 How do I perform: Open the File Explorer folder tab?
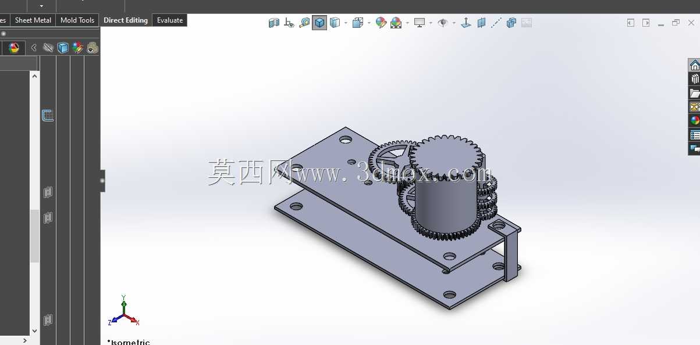pos(694,93)
